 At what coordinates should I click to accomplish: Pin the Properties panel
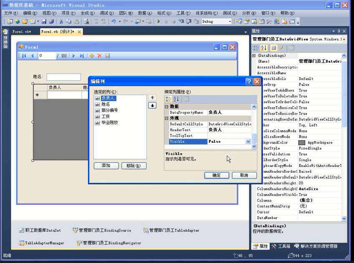(x=339, y=31)
